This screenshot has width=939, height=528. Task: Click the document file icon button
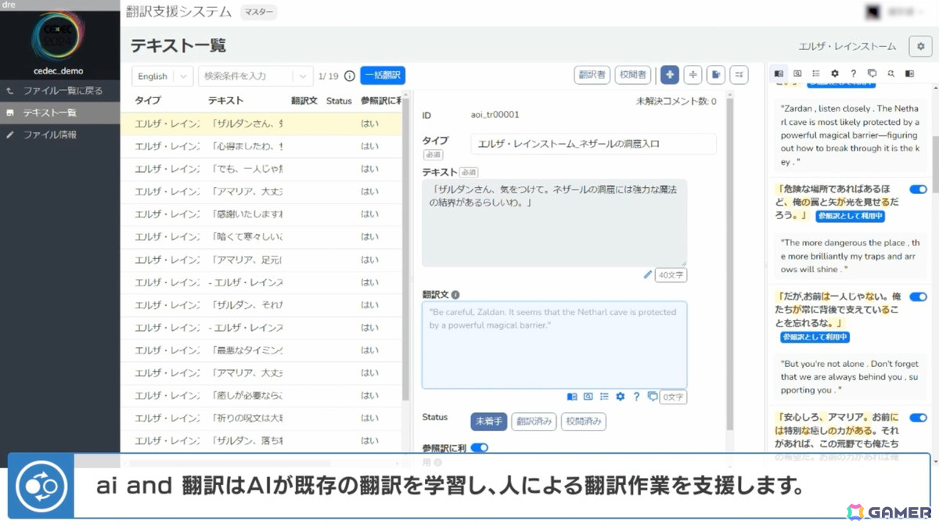pyautogui.click(x=715, y=74)
